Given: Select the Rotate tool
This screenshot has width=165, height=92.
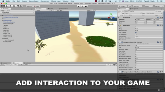Looking at the screenshot, I should [x=10, y=6].
